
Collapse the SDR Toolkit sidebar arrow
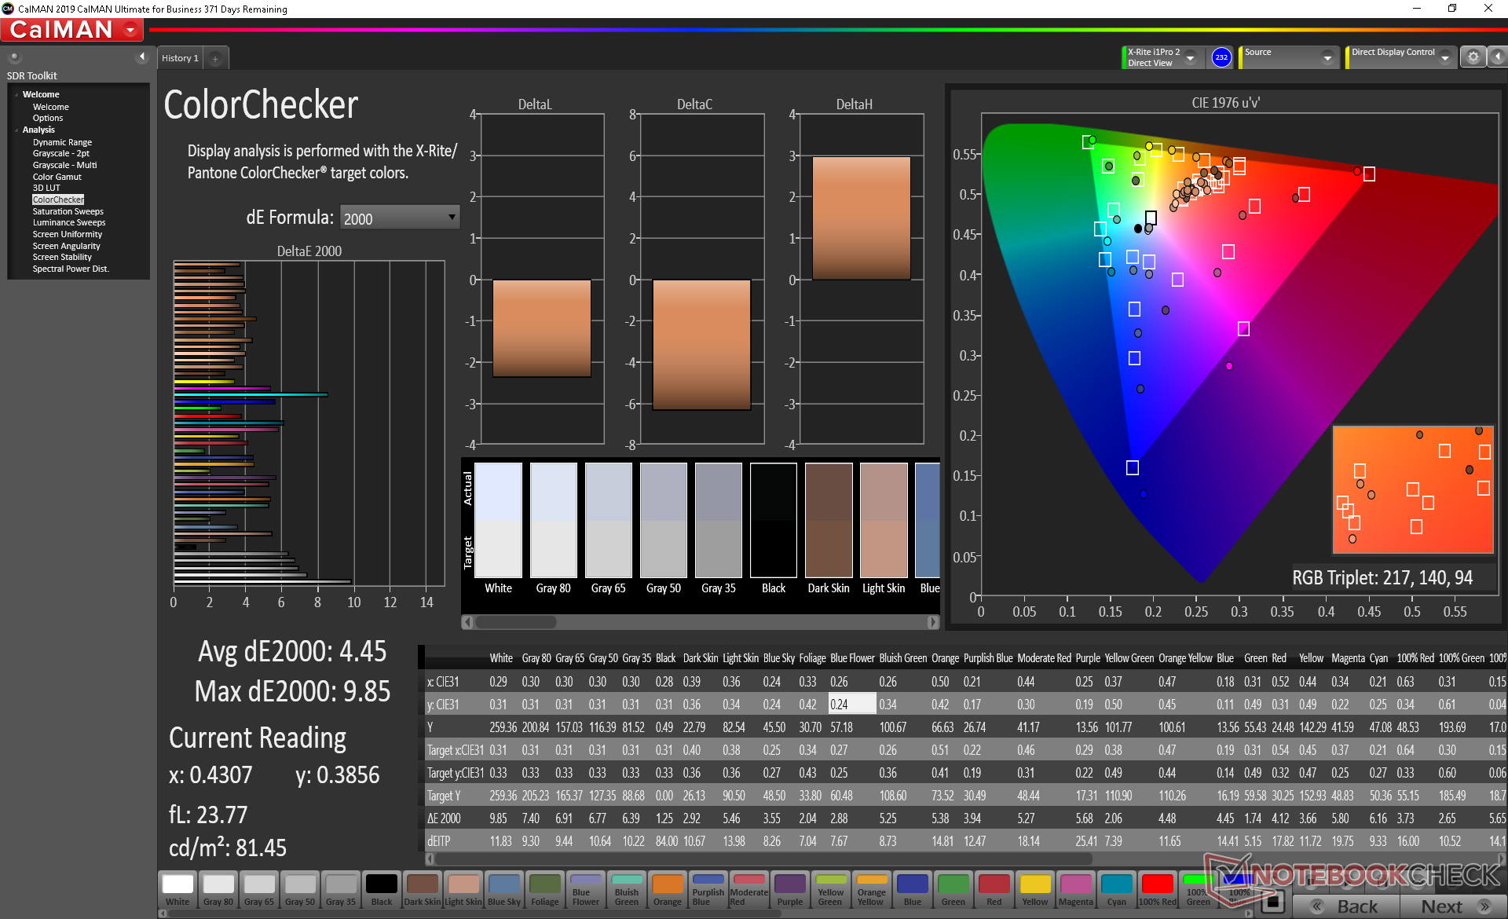[141, 57]
